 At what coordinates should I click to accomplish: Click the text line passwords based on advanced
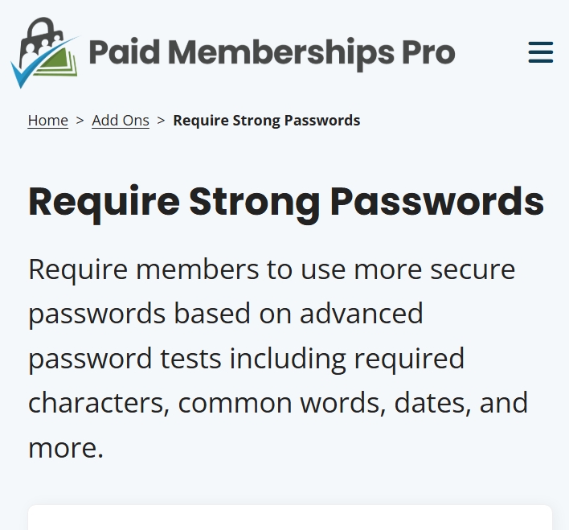pos(226,314)
